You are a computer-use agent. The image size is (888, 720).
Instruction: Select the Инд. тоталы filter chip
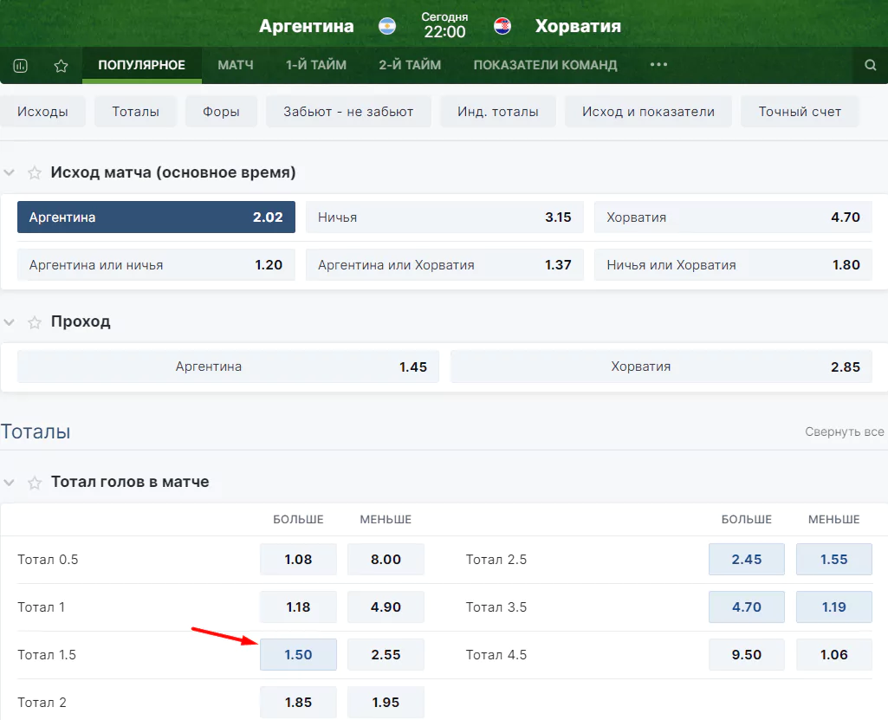[x=498, y=112]
